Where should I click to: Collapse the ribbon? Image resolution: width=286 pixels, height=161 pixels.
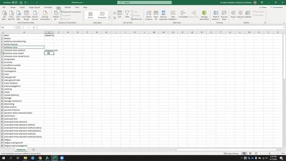point(284,23)
